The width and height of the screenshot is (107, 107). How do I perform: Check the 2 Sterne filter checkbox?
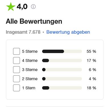17,79
